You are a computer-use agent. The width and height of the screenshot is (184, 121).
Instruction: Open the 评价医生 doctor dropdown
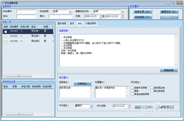[92, 106]
